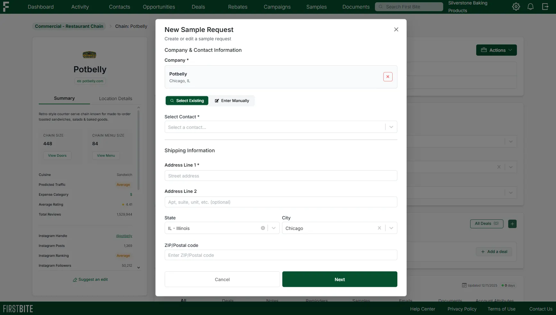
Task: Open the City dropdown arrow
Action: 391,228
